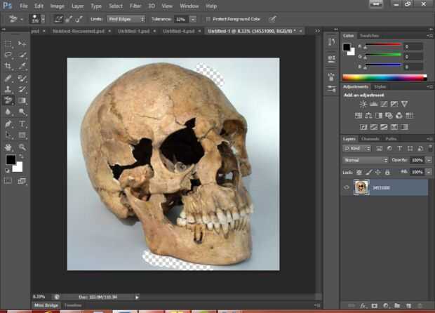Swap foreground and background colors
435x313 pixels.
(21, 156)
